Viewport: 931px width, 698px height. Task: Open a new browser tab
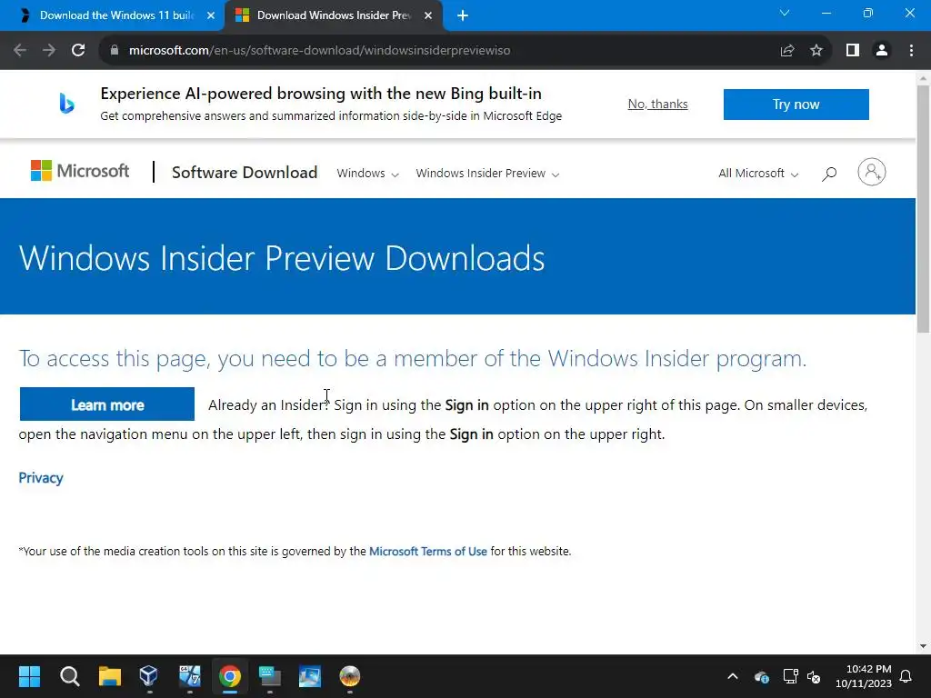point(463,15)
